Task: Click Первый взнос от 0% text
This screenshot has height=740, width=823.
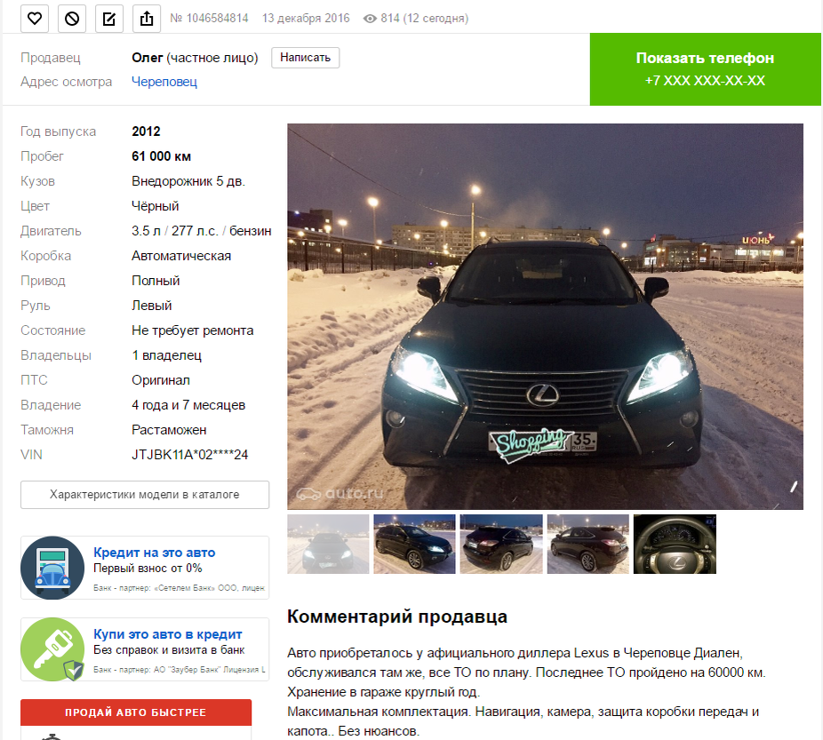Action: click(x=148, y=568)
